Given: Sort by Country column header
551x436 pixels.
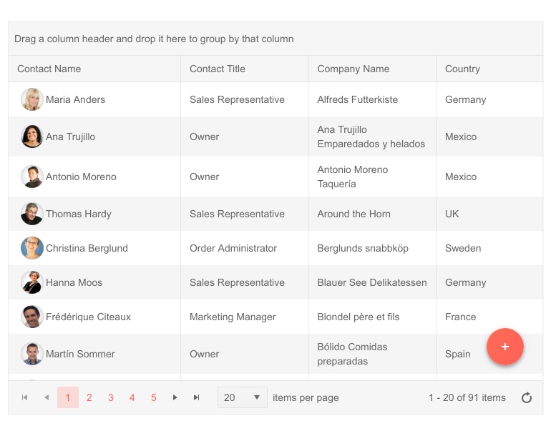Looking at the screenshot, I should tap(462, 69).
